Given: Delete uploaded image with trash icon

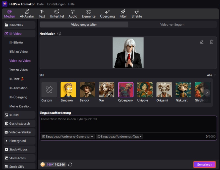Looking at the screenshot, I should pos(211,42).
